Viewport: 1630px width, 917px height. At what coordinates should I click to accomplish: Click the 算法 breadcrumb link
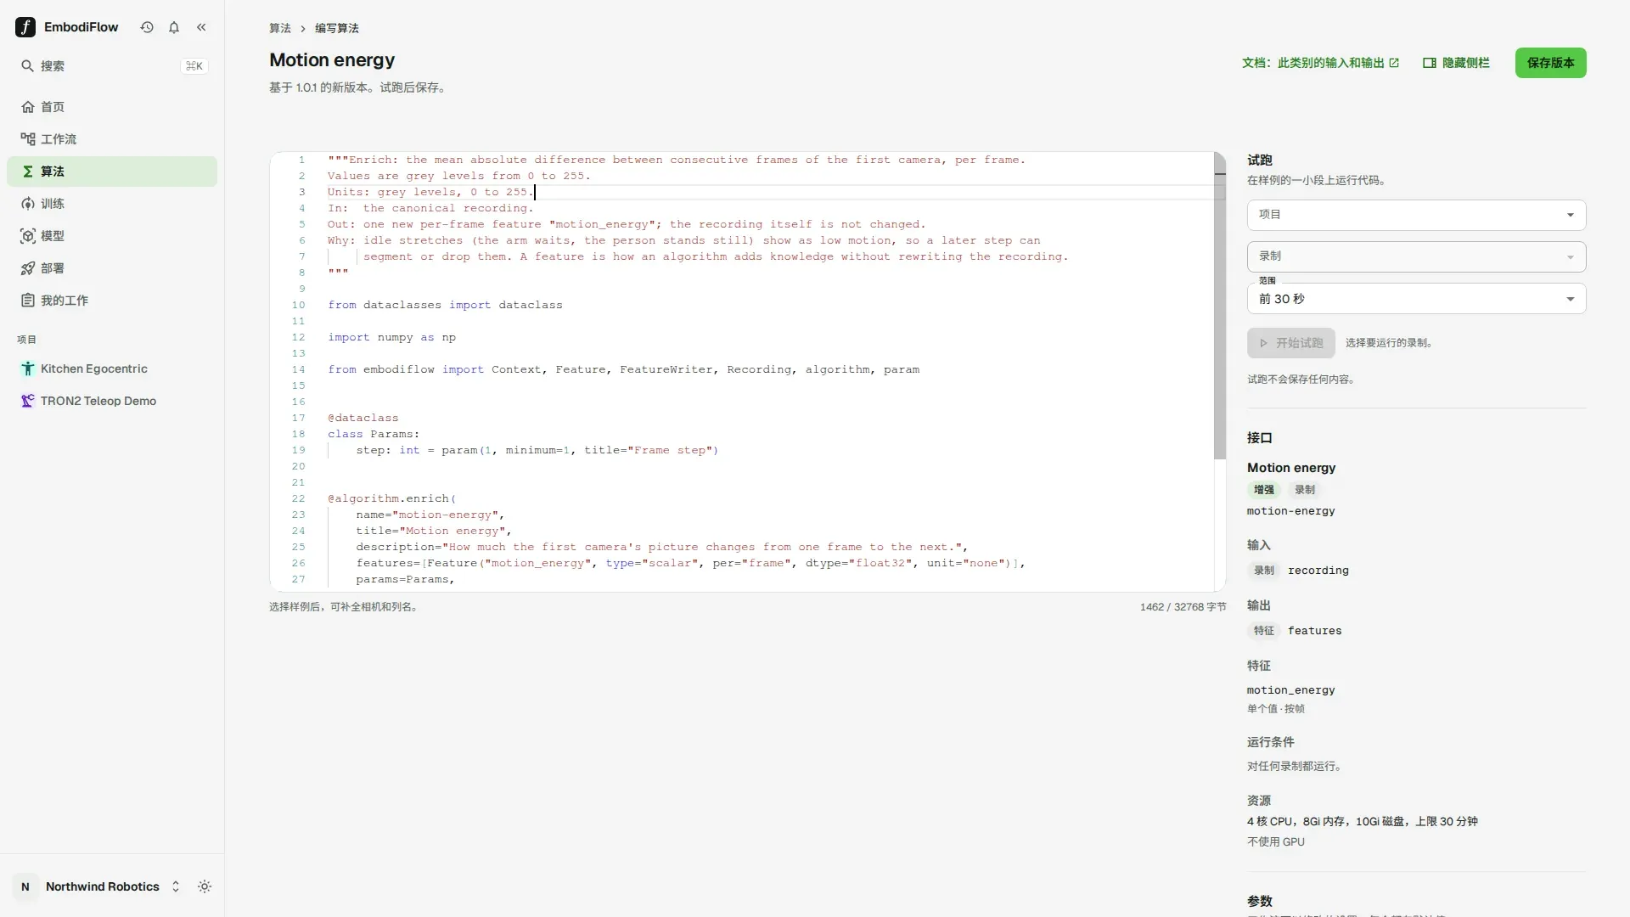pos(280,28)
